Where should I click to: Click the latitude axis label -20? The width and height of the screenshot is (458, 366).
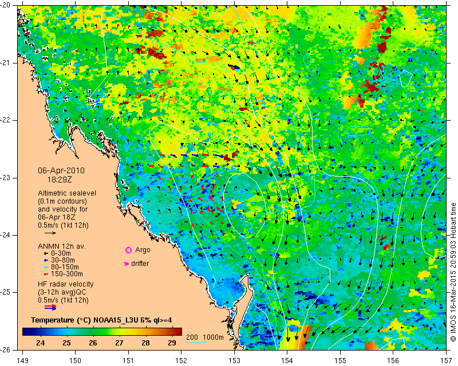6,5
